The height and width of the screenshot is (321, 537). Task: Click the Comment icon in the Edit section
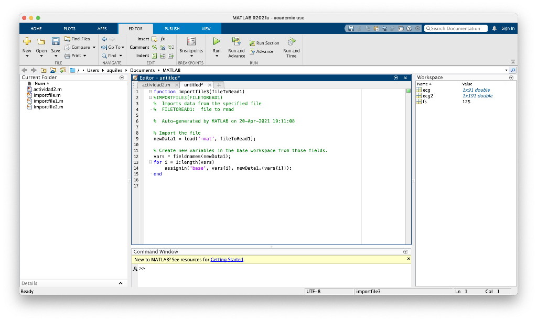(x=154, y=48)
